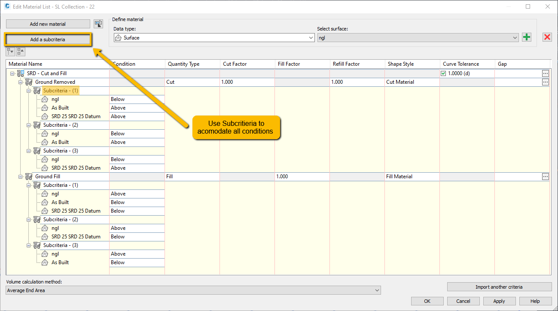Uncheck the Curve Tolerance 1.0000 checkbox
Viewport: 558px width, 311px height.
coord(444,73)
